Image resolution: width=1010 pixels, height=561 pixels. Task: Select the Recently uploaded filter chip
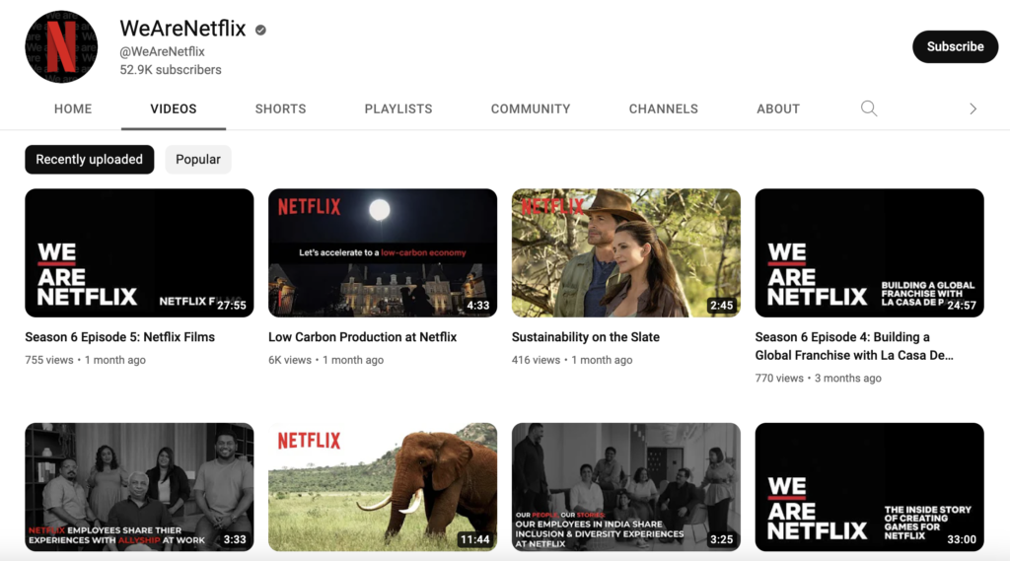[90, 159]
